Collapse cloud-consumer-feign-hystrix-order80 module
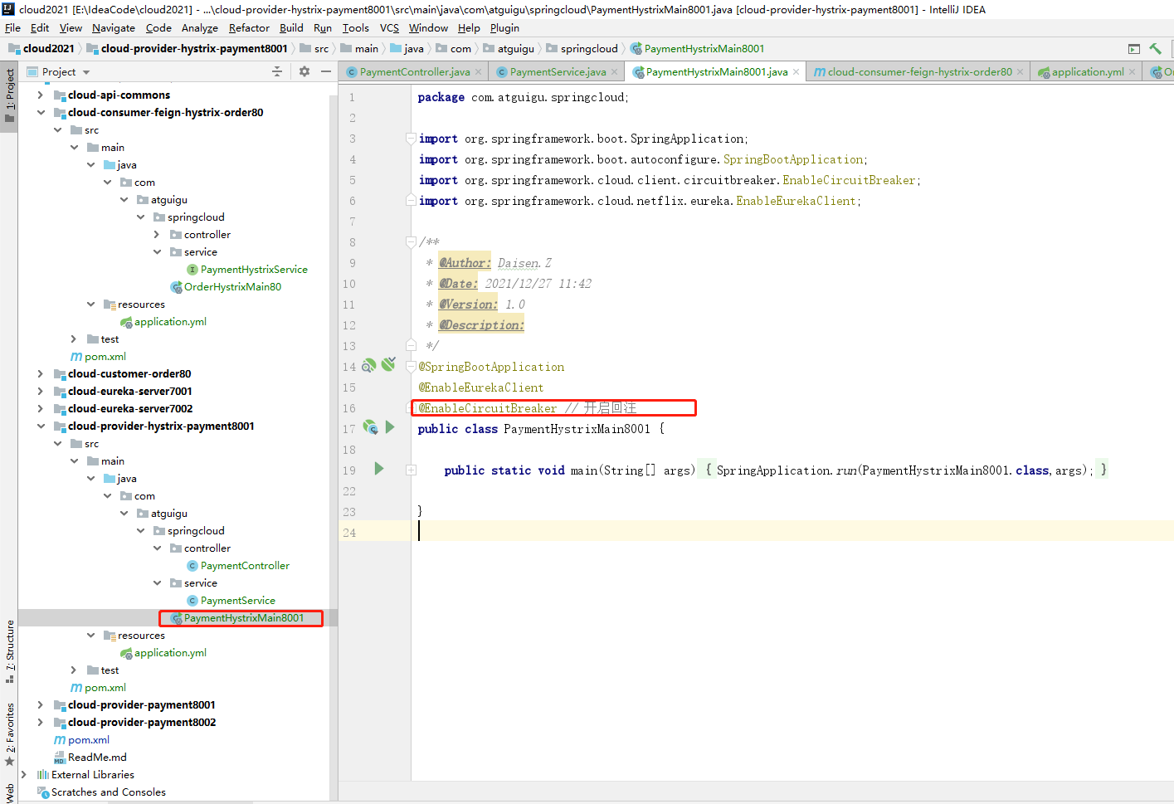 40,113
